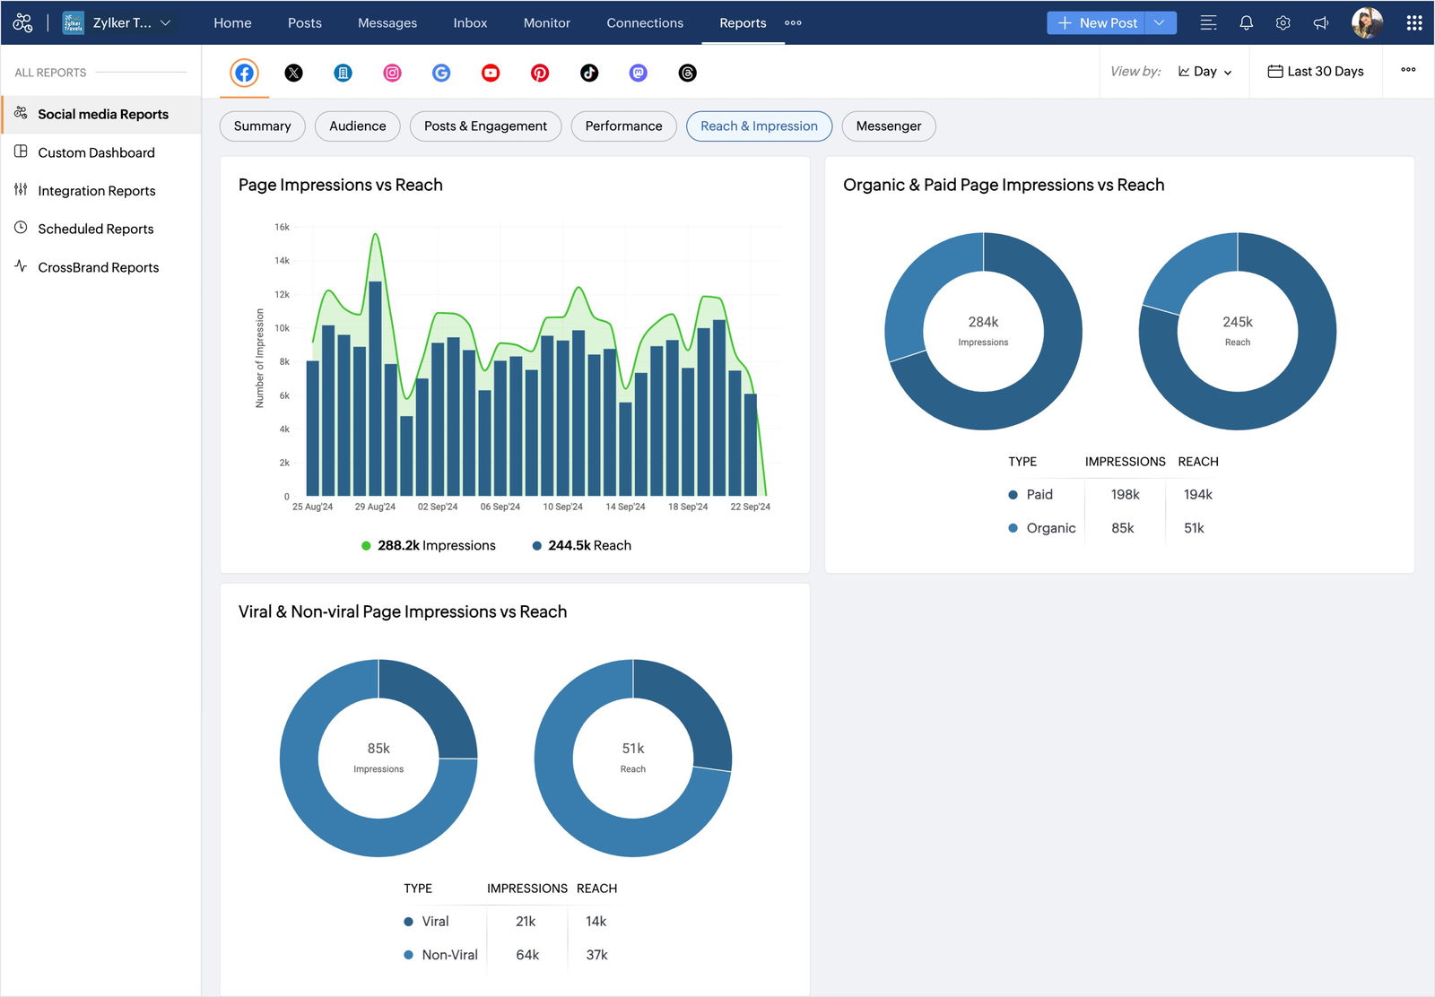The image size is (1435, 997).
Task: Click the Mastodon channel icon
Action: pos(638,73)
